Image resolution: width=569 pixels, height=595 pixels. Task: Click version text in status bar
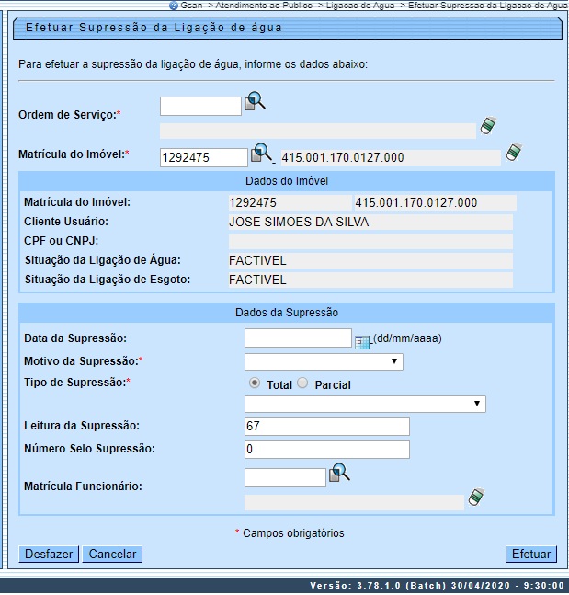pos(437,586)
